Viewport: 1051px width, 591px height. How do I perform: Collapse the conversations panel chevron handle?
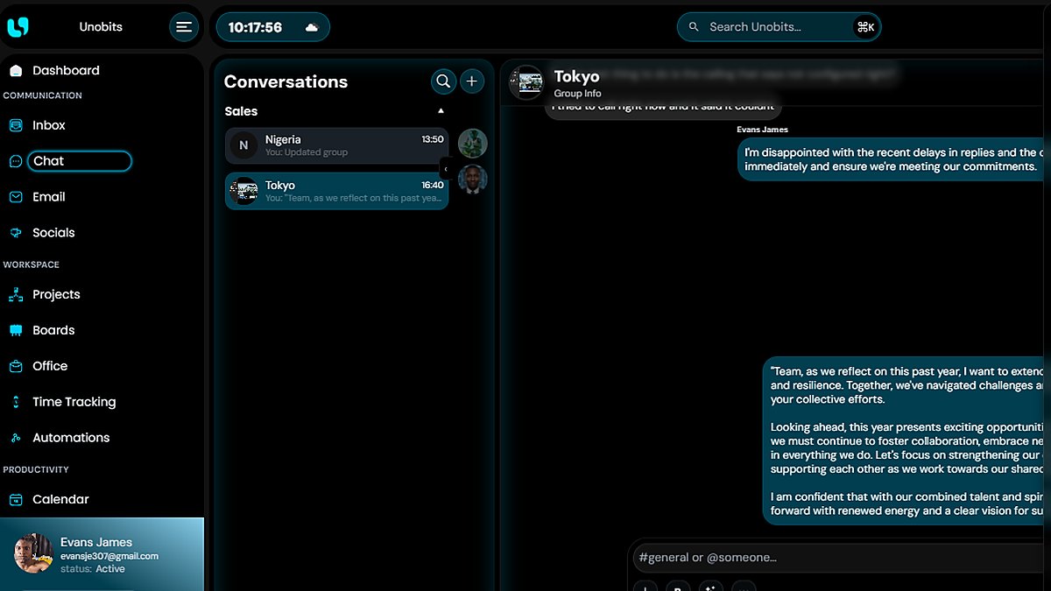(x=445, y=169)
